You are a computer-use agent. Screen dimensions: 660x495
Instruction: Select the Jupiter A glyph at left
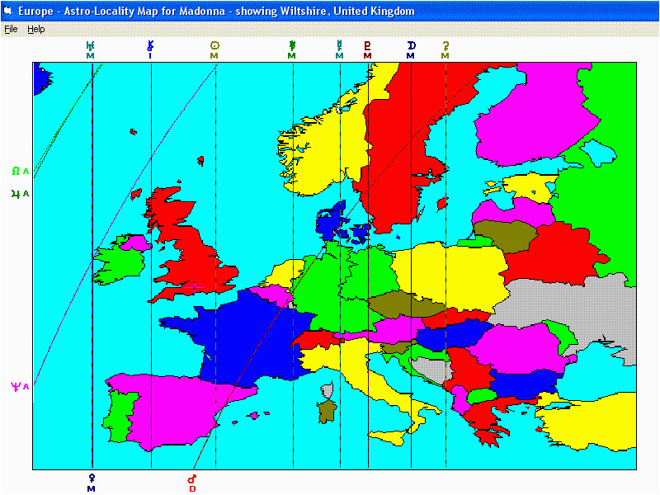[x=20, y=194]
